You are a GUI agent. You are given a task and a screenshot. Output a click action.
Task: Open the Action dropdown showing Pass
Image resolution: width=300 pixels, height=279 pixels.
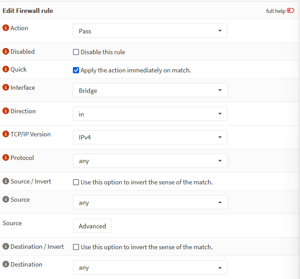(x=150, y=31)
